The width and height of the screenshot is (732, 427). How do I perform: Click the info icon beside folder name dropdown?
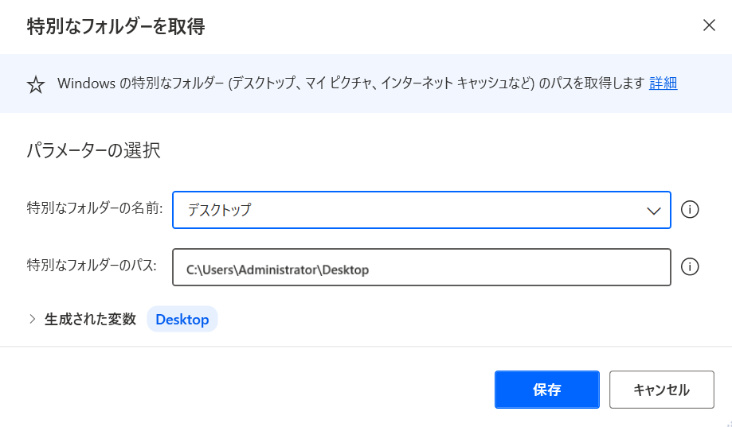[x=690, y=210]
